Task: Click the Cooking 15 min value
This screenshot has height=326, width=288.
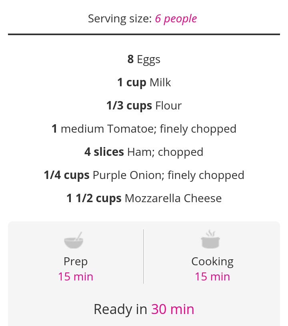Action: pyautogui.click(x=212, y=277)
